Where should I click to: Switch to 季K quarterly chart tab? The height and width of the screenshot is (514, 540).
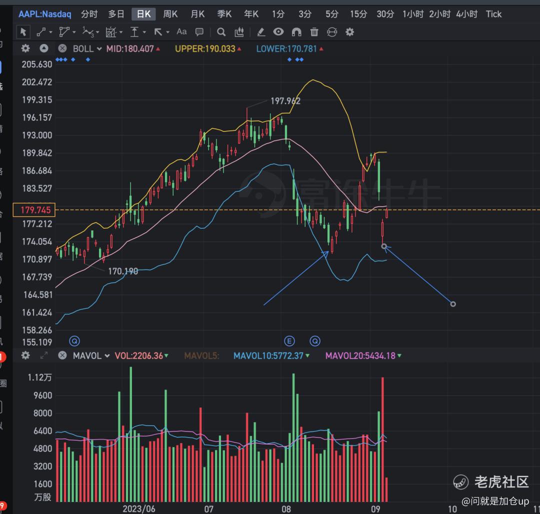(x=224, y=14)
